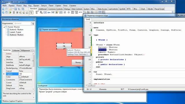Click the components filter input field

22,23
